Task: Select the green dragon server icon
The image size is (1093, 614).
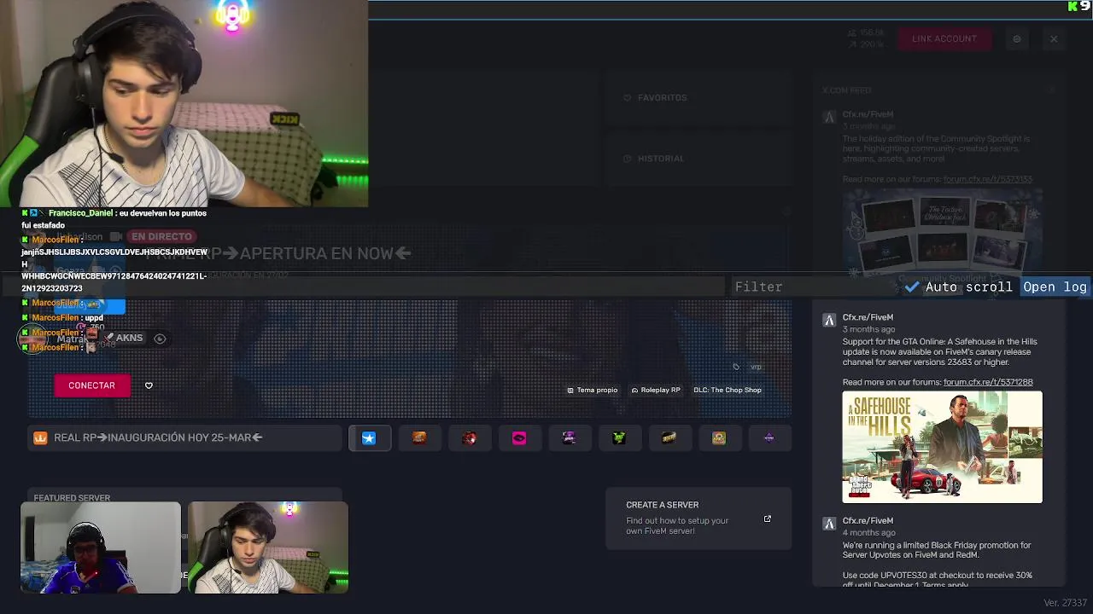Action: click(619, 438)
